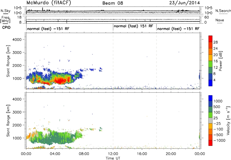
Task: Click the McMurdo (fitACF) plot title
Action: click(x=49, y=3)
